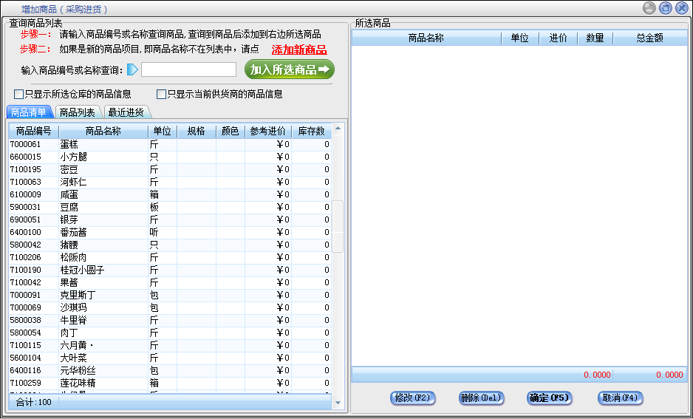Click the blue arrow icon beside search field
The image size is (693, 419).
[x=132, y=70]
